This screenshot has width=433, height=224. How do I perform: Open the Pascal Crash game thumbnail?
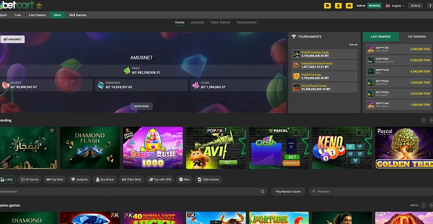[x=279, y=148]
